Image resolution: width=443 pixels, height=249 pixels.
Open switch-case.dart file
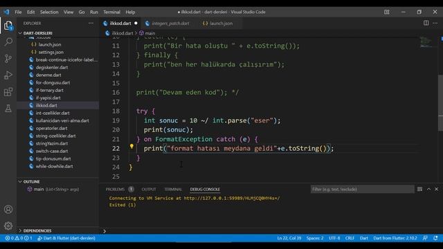point(52,151)
